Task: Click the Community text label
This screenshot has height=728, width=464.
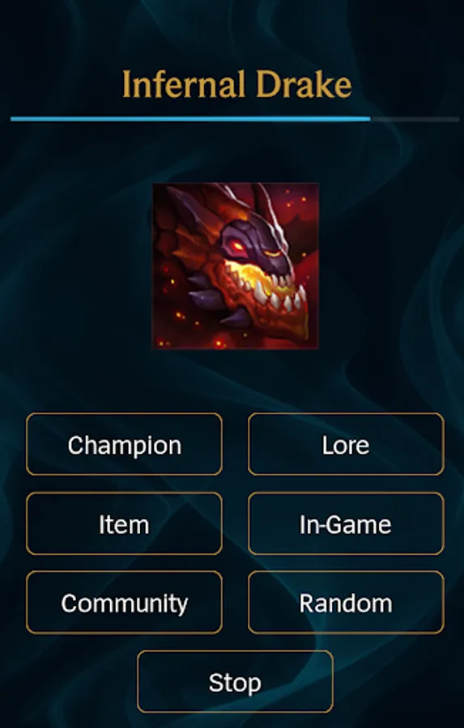Action: tap(125, 604)
